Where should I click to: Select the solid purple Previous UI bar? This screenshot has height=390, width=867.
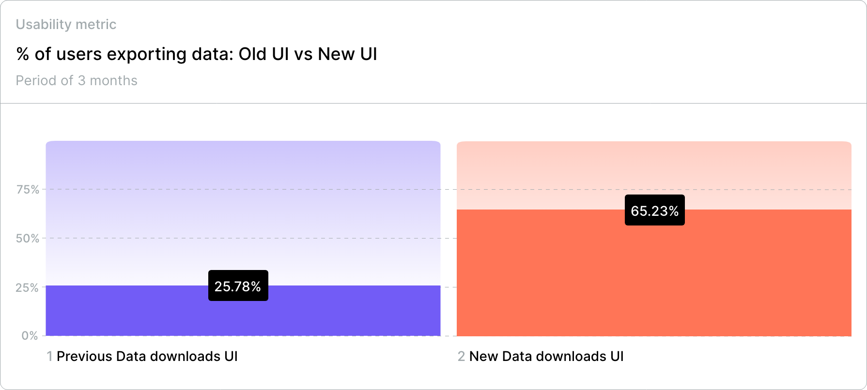[243, 311]
